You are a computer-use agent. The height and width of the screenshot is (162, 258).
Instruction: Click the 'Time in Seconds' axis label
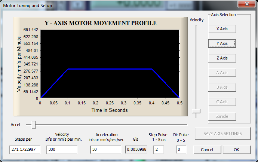click(x=110, y=110)
